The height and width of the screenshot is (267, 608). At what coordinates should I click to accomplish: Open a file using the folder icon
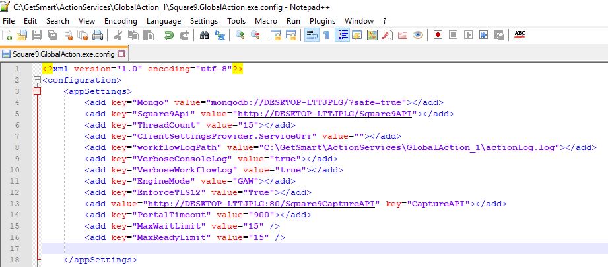click(22, 35)
